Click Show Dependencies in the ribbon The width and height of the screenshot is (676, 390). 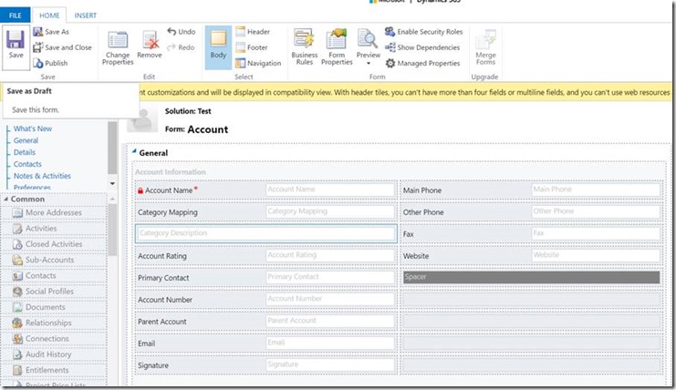pos(422,47)
